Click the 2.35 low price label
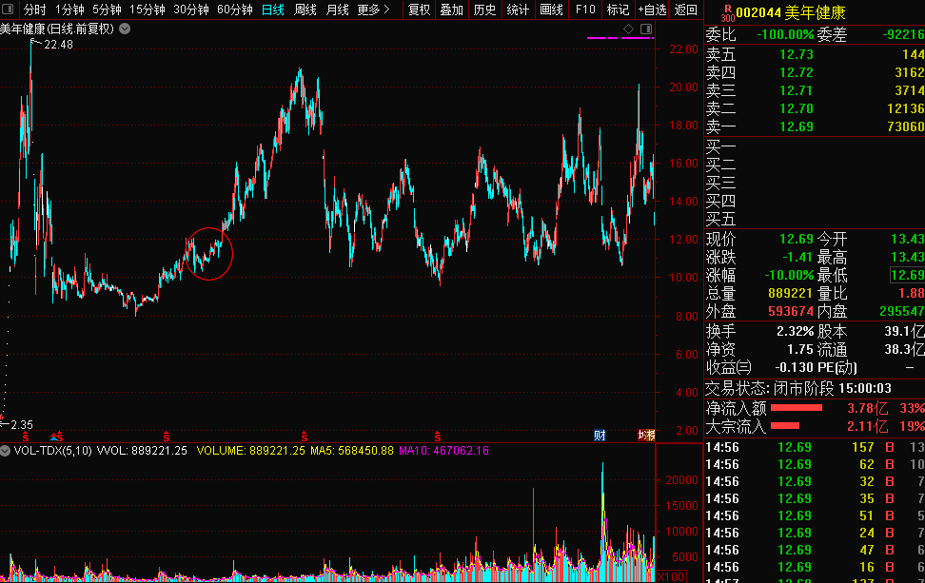Screen dimensions: 925x583 click(x=22, y=425)
